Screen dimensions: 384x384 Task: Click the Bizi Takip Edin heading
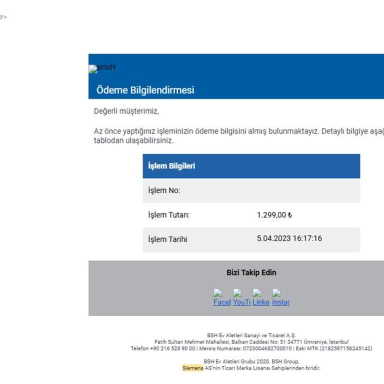pyautogui.click(x=251, y=272)
